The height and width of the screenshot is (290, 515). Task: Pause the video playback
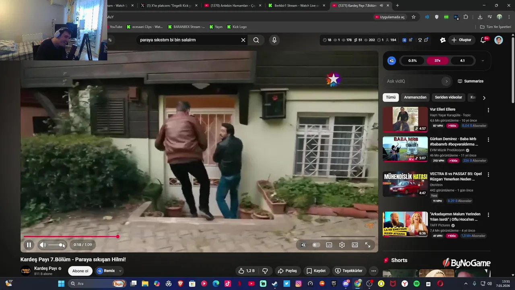pos(29,245)
